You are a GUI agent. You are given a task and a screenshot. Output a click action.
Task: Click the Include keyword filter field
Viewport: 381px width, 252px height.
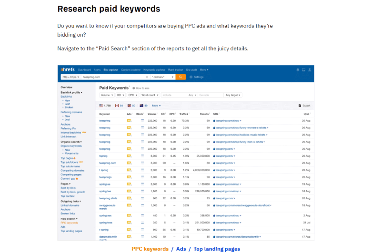coord(174,95)
